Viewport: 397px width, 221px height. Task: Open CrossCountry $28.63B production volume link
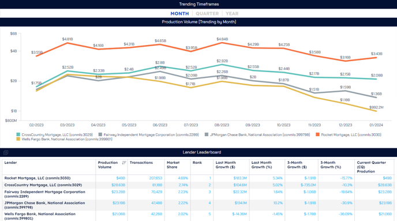point(118,185)
